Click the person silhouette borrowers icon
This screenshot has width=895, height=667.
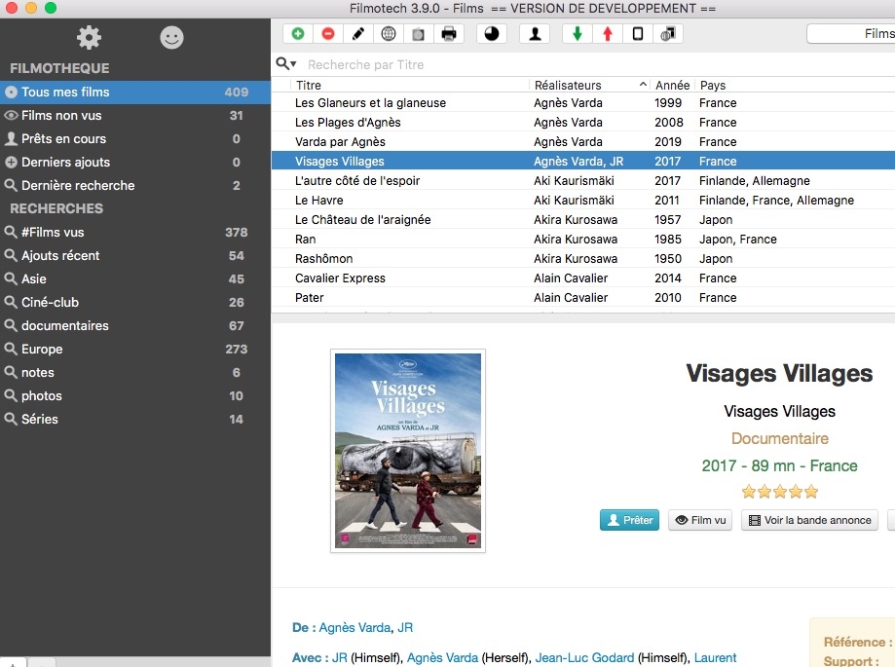click(534, 34)
